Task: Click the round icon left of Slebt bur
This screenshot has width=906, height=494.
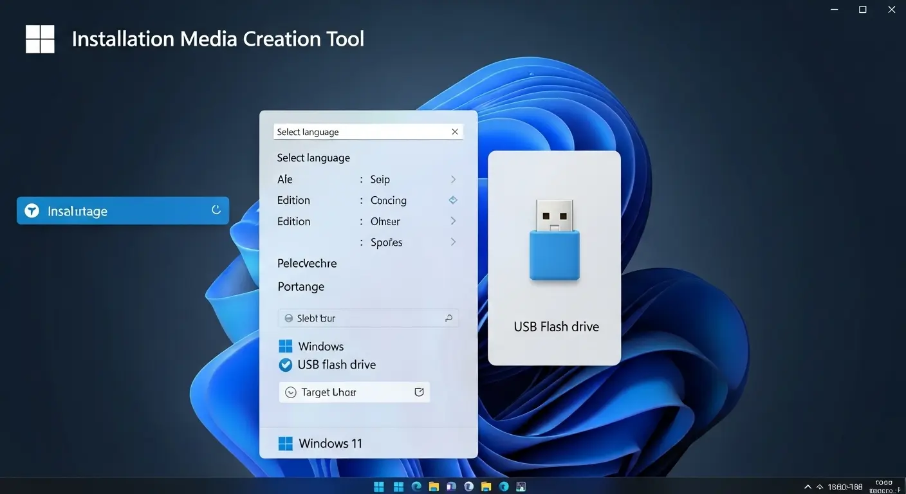Action: click(289, 318)
